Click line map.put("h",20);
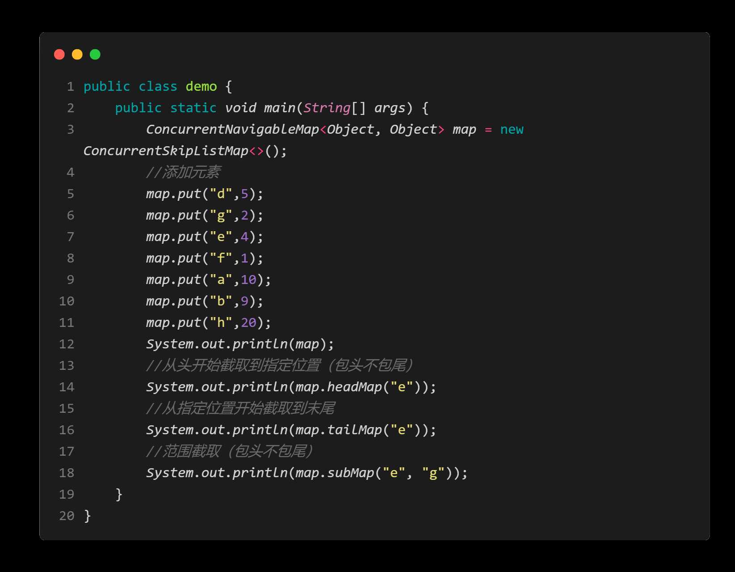This screenshot has width=735, height=572. [209, 322]
